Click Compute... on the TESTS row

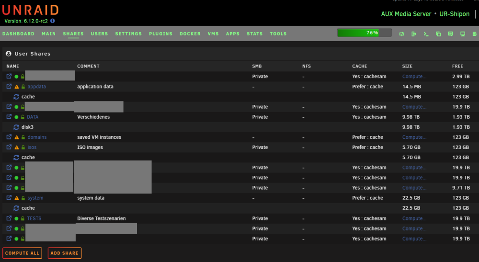click(414, 218)
